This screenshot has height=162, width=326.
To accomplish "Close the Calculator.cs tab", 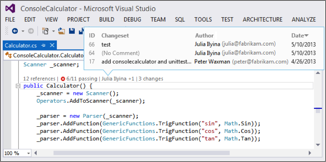I will (52, 45).
